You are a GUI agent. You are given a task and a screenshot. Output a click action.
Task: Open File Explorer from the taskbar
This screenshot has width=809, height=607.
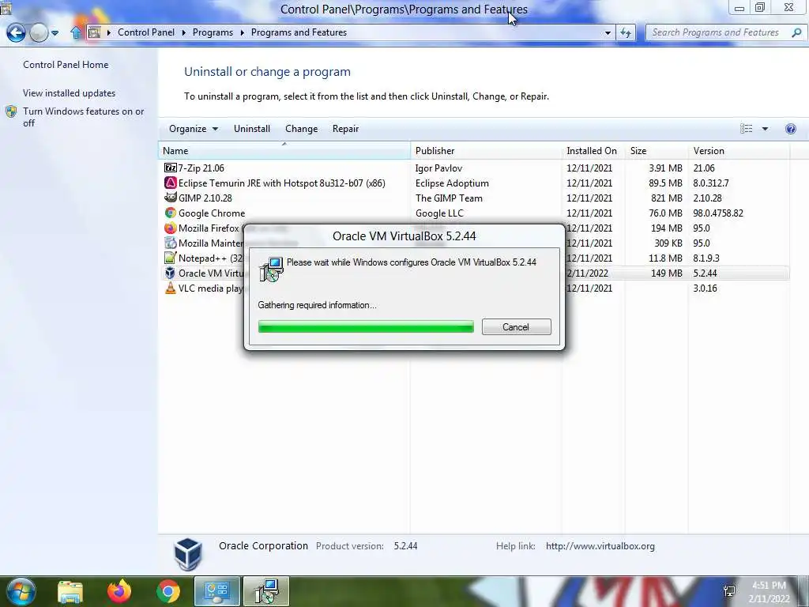[x=70, y=591]
